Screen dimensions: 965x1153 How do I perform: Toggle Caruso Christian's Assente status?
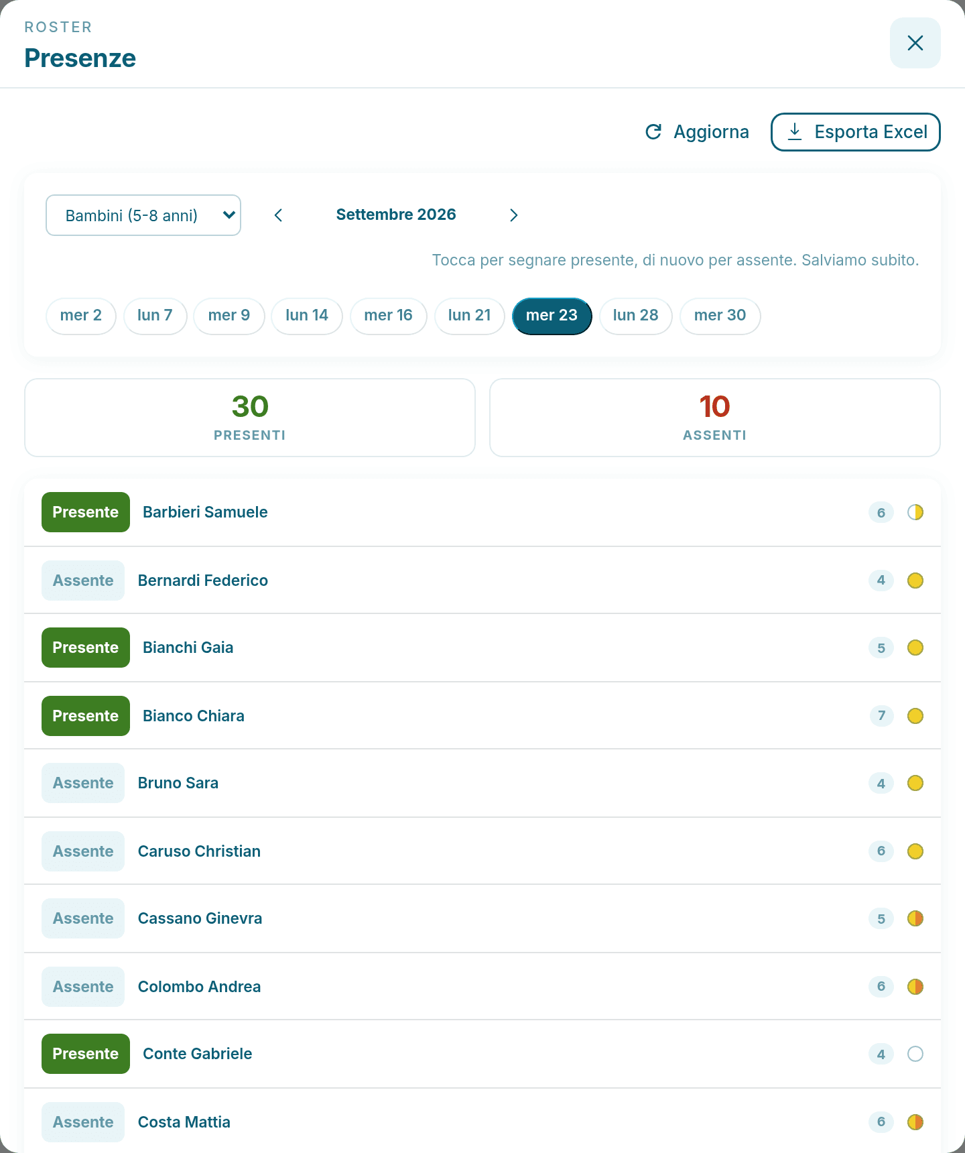click(x=83, y=851)
